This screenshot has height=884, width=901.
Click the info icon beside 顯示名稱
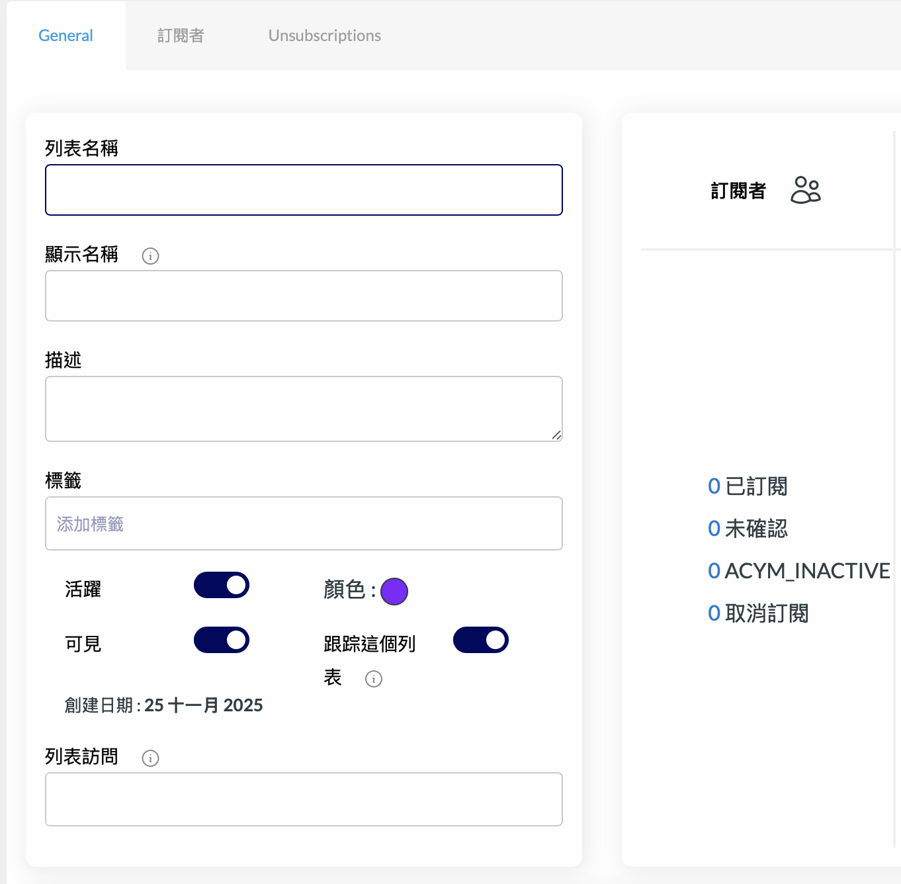pos(150,256)
